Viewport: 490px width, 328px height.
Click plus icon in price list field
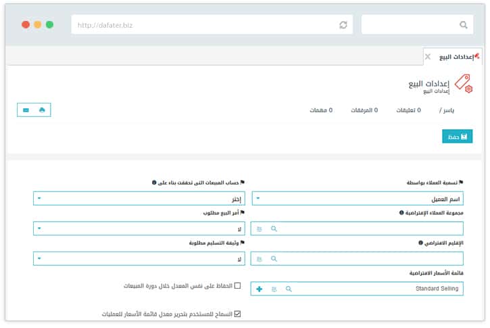259,289
